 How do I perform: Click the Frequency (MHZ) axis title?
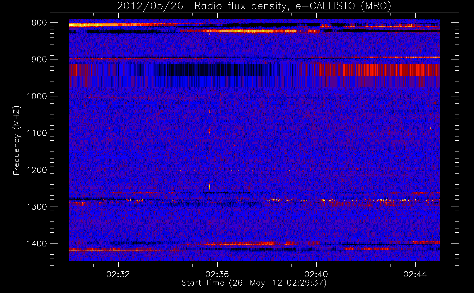[17, 140]
